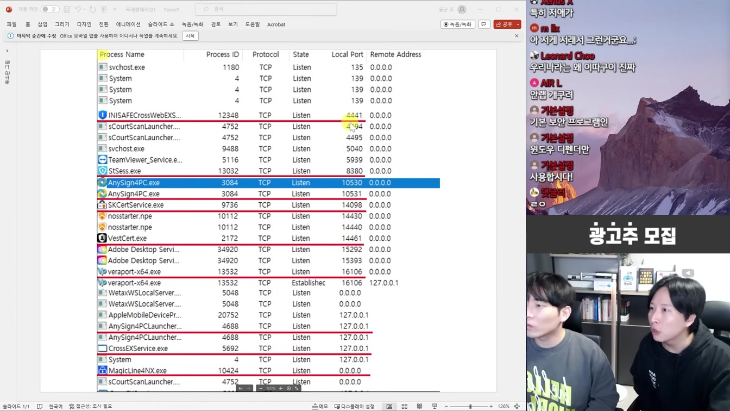Click Fit slide to window icon
The height and width of the screenshot is (411, 730).
tap(517, 406)
